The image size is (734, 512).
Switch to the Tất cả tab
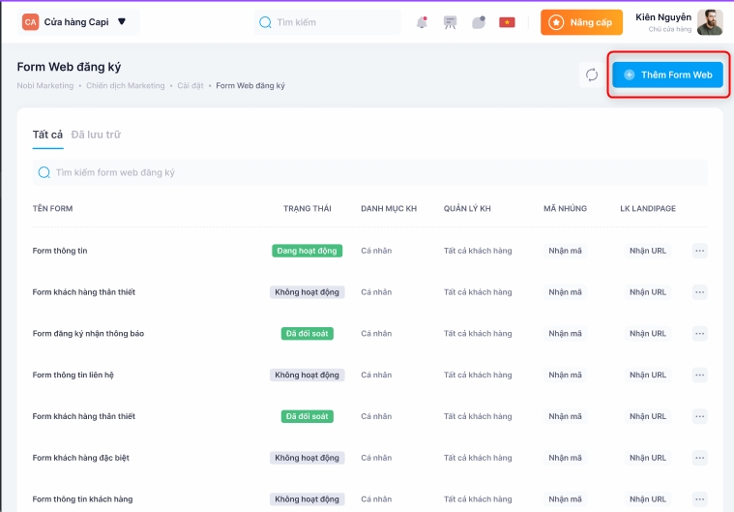pos(47,135)
